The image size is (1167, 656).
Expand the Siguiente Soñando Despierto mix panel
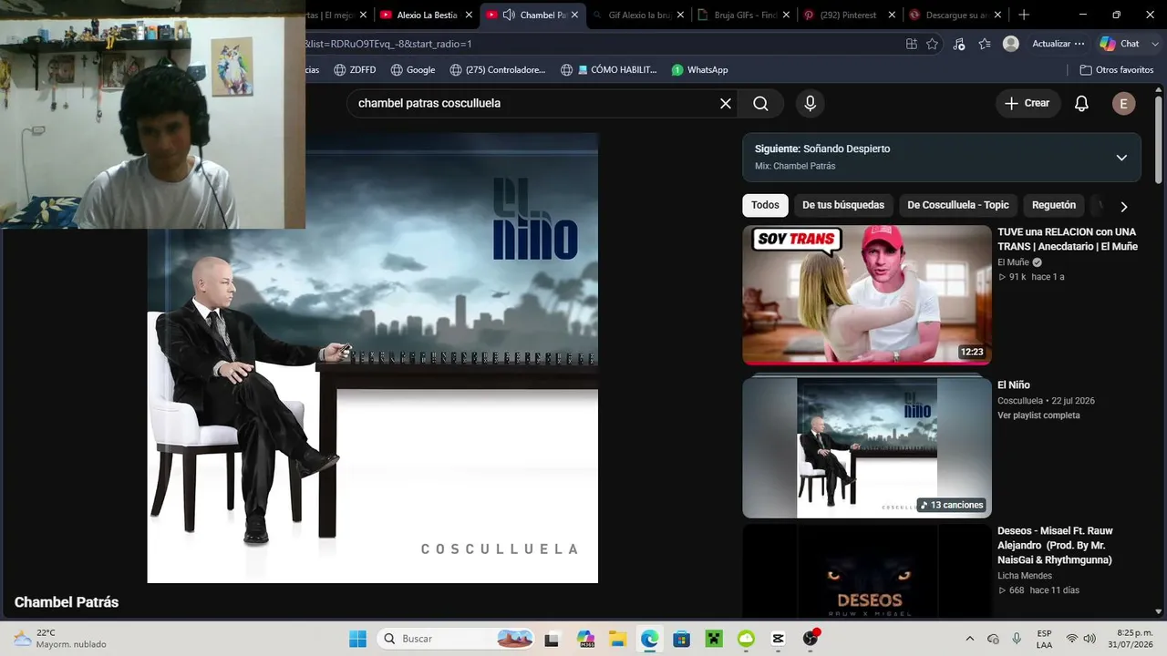point(1121,158)
